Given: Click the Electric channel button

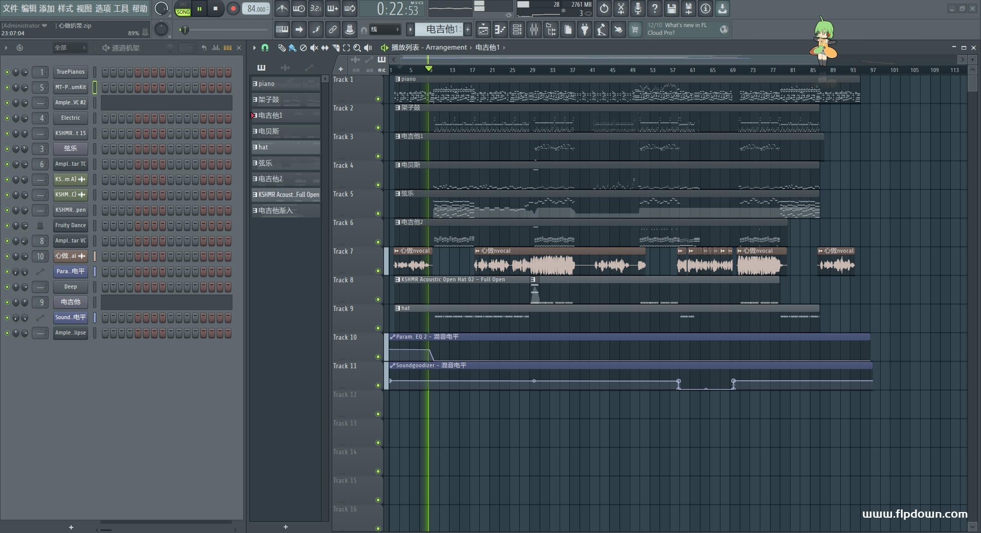Looking at the screenshot, I should pos(71,118).
